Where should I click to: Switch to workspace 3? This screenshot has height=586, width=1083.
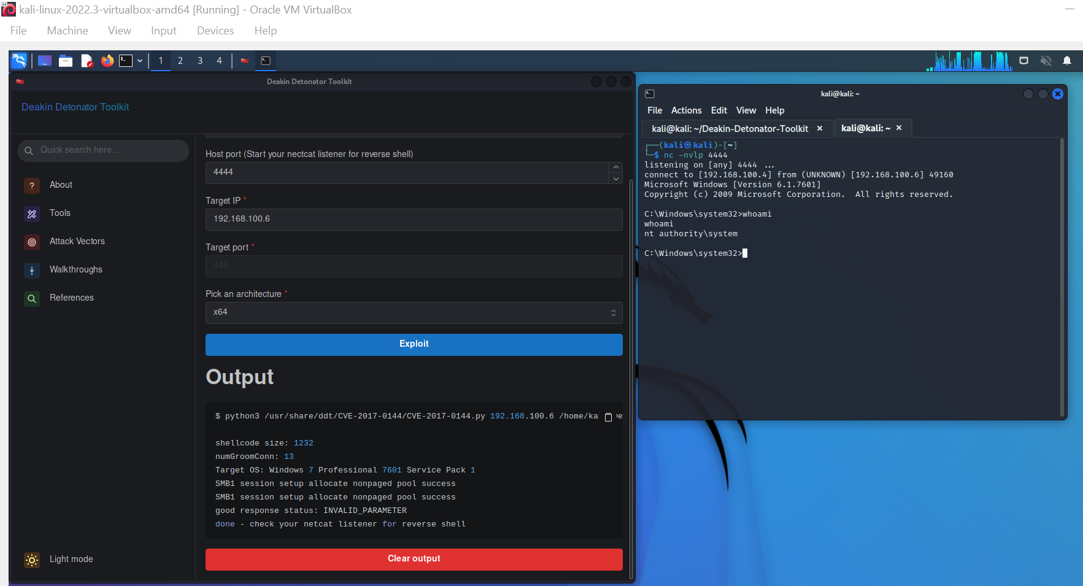point(200,61)
